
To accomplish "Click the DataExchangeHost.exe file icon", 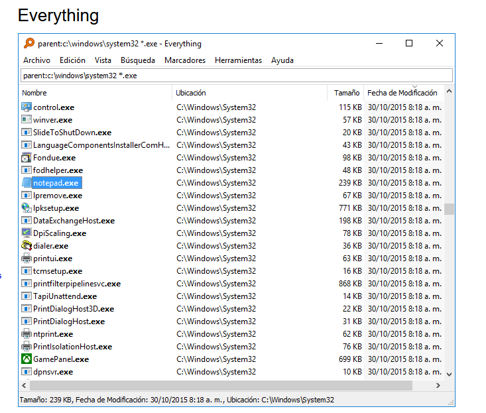I will 27,221.
